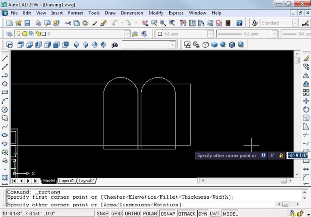311x217 pixels.
Task: Switch to the Layout2 tab
Action: (x=86, y=181)
